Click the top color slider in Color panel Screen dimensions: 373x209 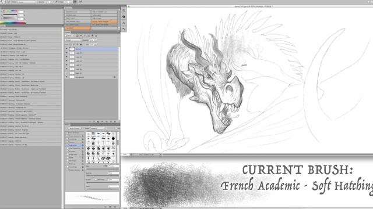pyautogui.click(x=10, y=11)
